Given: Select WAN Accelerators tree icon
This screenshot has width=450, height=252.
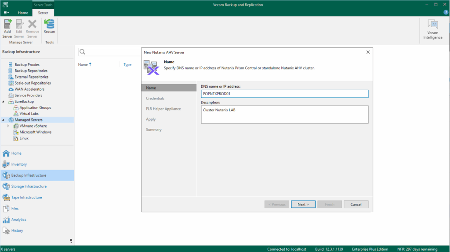Looking at the screenshot, I should (x=11, y=89).
